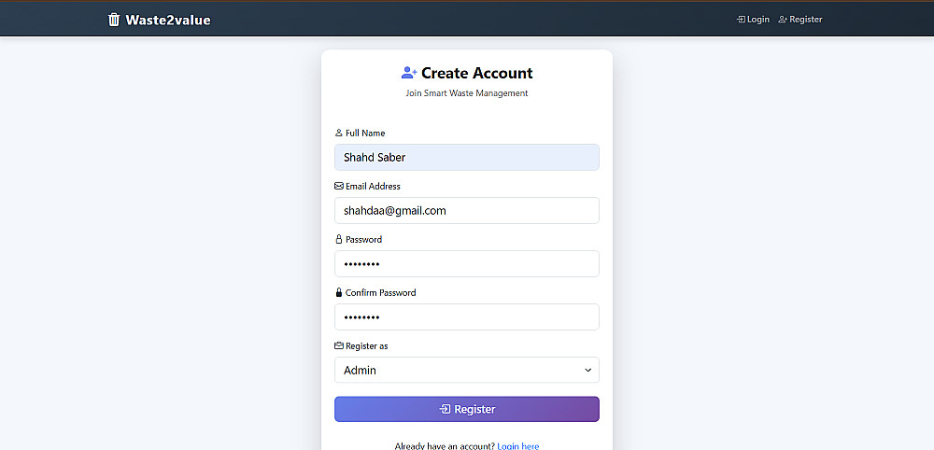
Task: Click into the Email Address field
Action: tap(466, 211)
